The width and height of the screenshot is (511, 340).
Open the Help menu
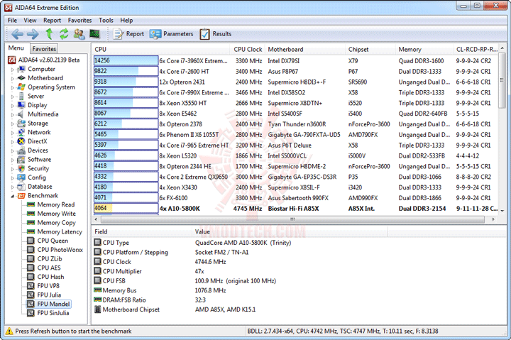(126, 20)
